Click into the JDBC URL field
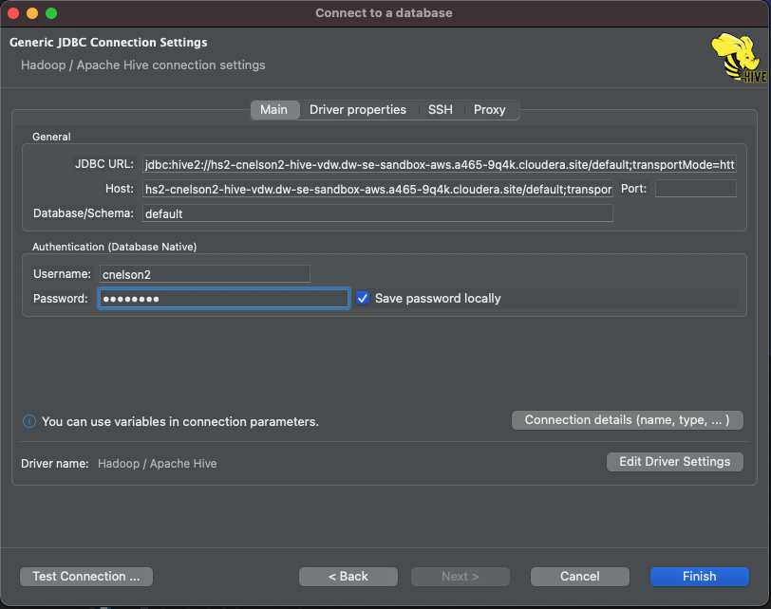Image resolution: width=771 pixels, height=609 pixels. pyautogui.click(x=437, y=164)
